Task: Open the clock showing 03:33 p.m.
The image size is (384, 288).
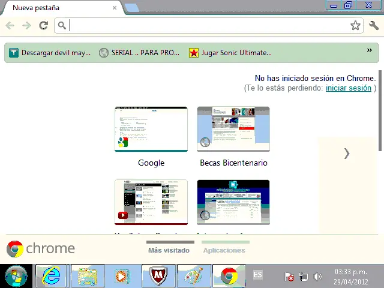Action: point(351,277)
